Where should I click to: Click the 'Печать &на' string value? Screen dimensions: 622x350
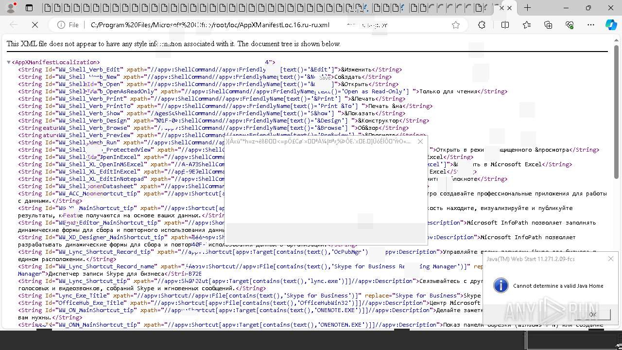pos(385,106)
